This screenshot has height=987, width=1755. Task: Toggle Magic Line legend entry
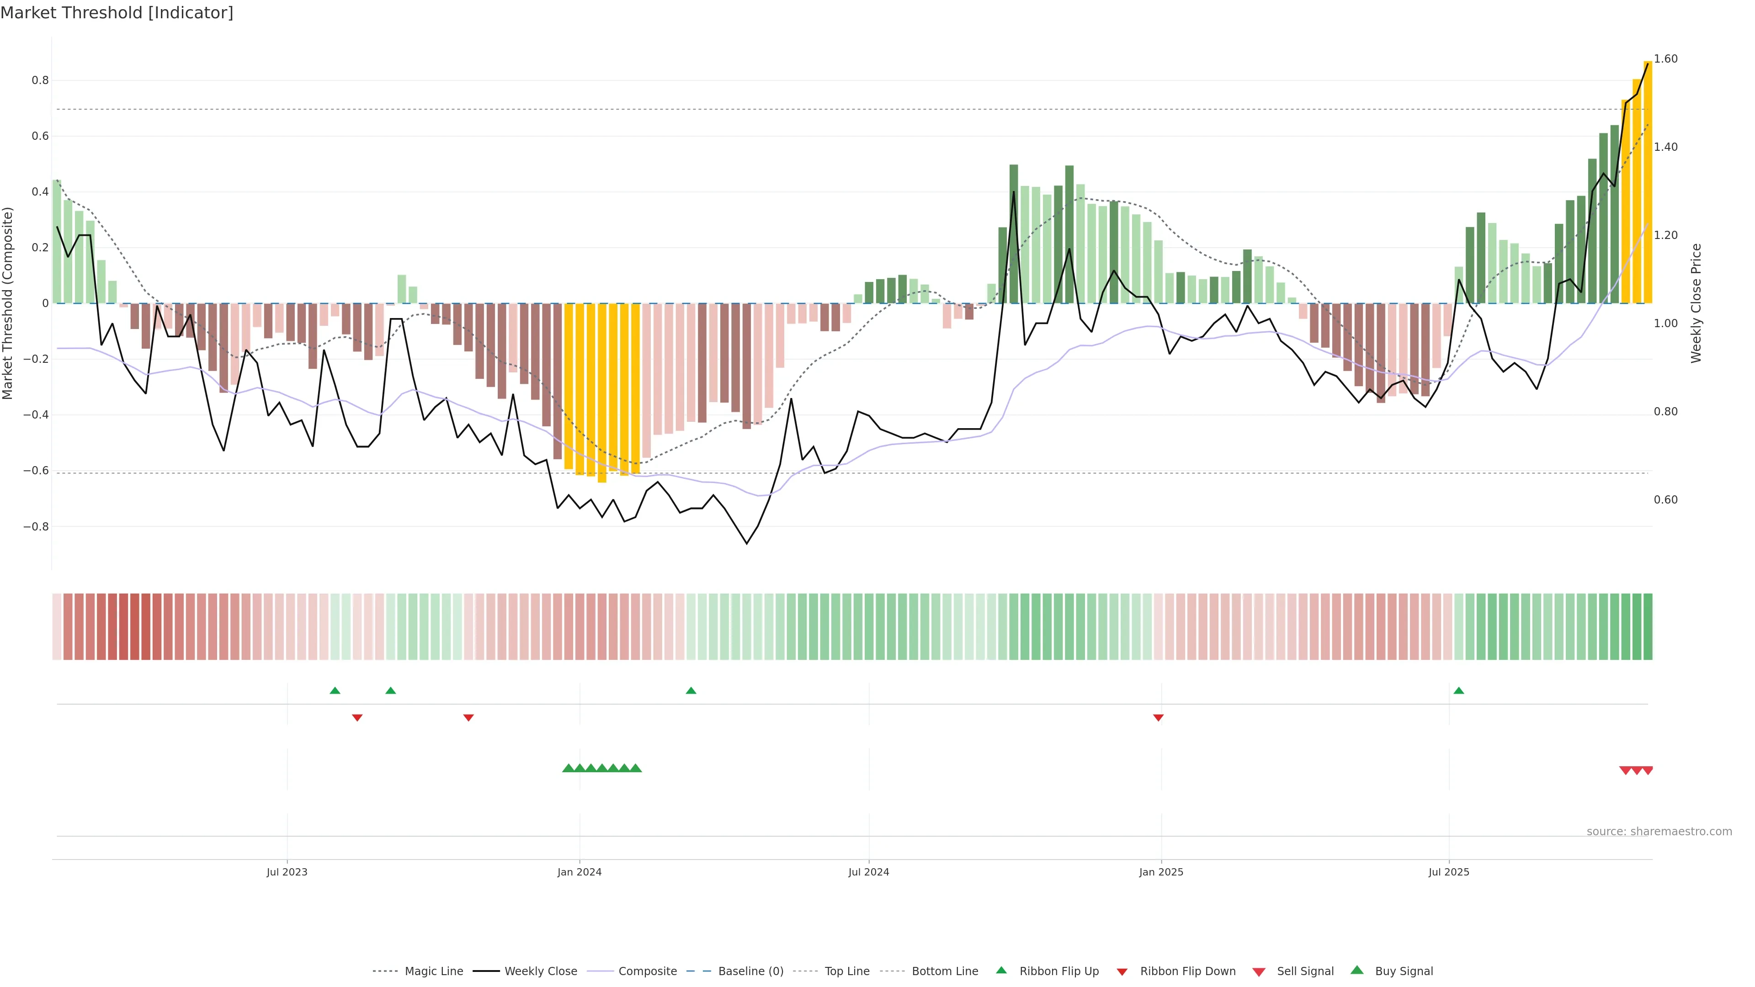tap(433, 971)
